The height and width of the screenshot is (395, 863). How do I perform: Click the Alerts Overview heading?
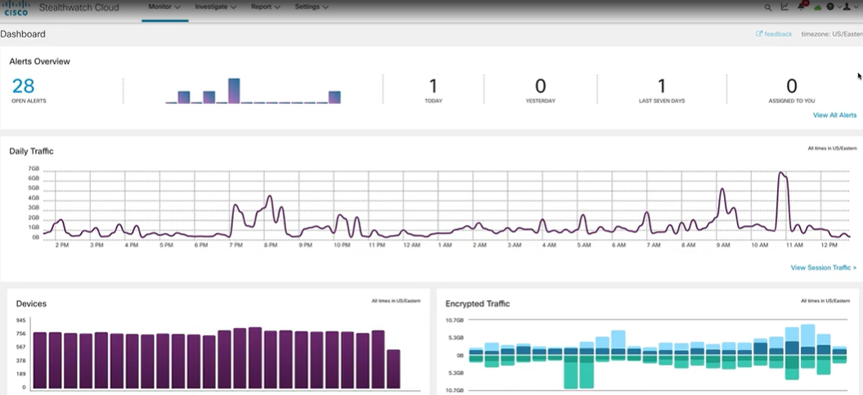point(39,61)
